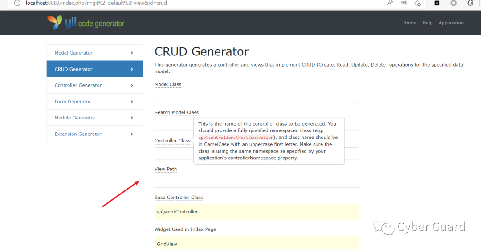Activate the Read aloud icon in browser bar

click(x=390, y=3)
